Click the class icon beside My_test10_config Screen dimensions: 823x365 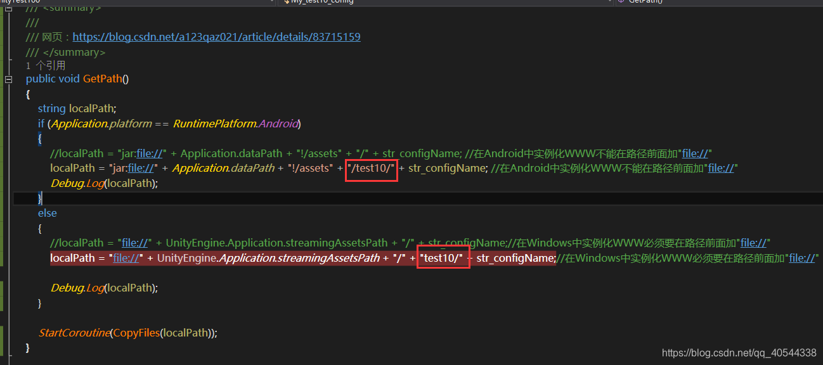[287, 3]
